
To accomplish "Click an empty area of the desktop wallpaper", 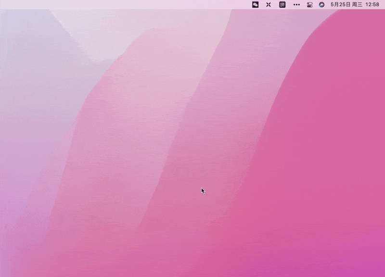I will pyautogui.click(x=144, y=144).
